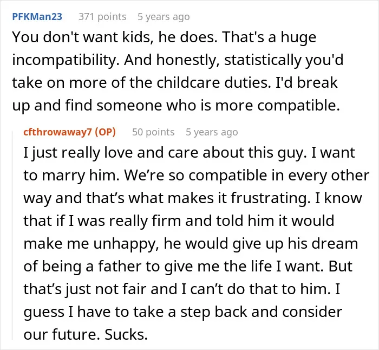This screenshot has width=379, height=350.
Task: Click the word "Sucks." ending the reply
Action: [x=126, y=335]
